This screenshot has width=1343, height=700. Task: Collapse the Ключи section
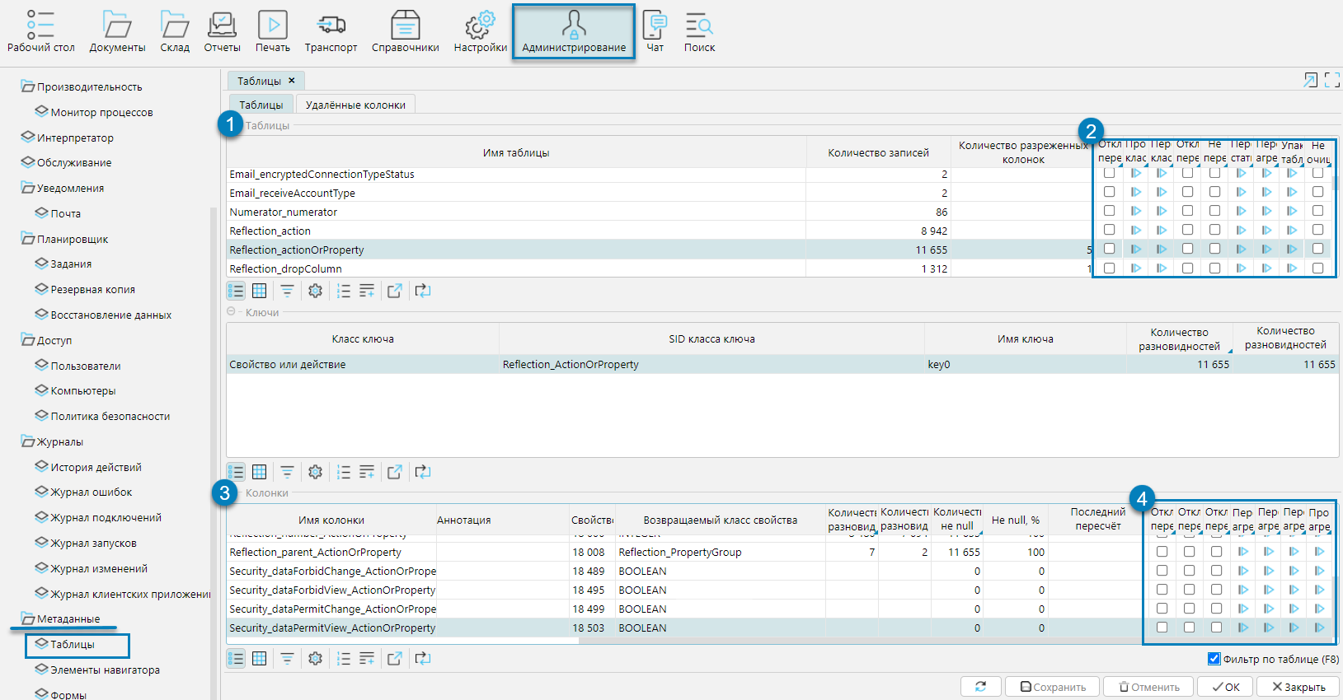click(x=232, y=312)
